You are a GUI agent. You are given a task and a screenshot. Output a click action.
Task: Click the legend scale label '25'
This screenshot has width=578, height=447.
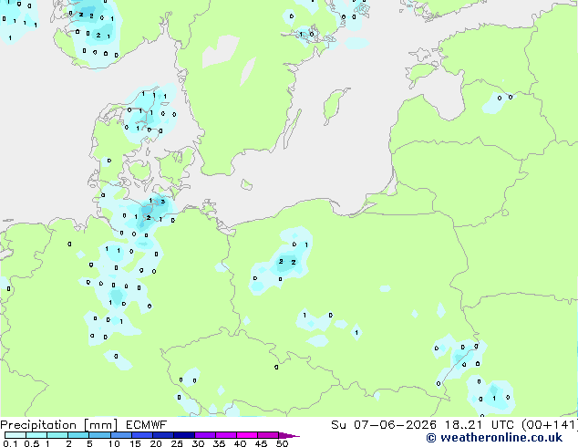177,443
